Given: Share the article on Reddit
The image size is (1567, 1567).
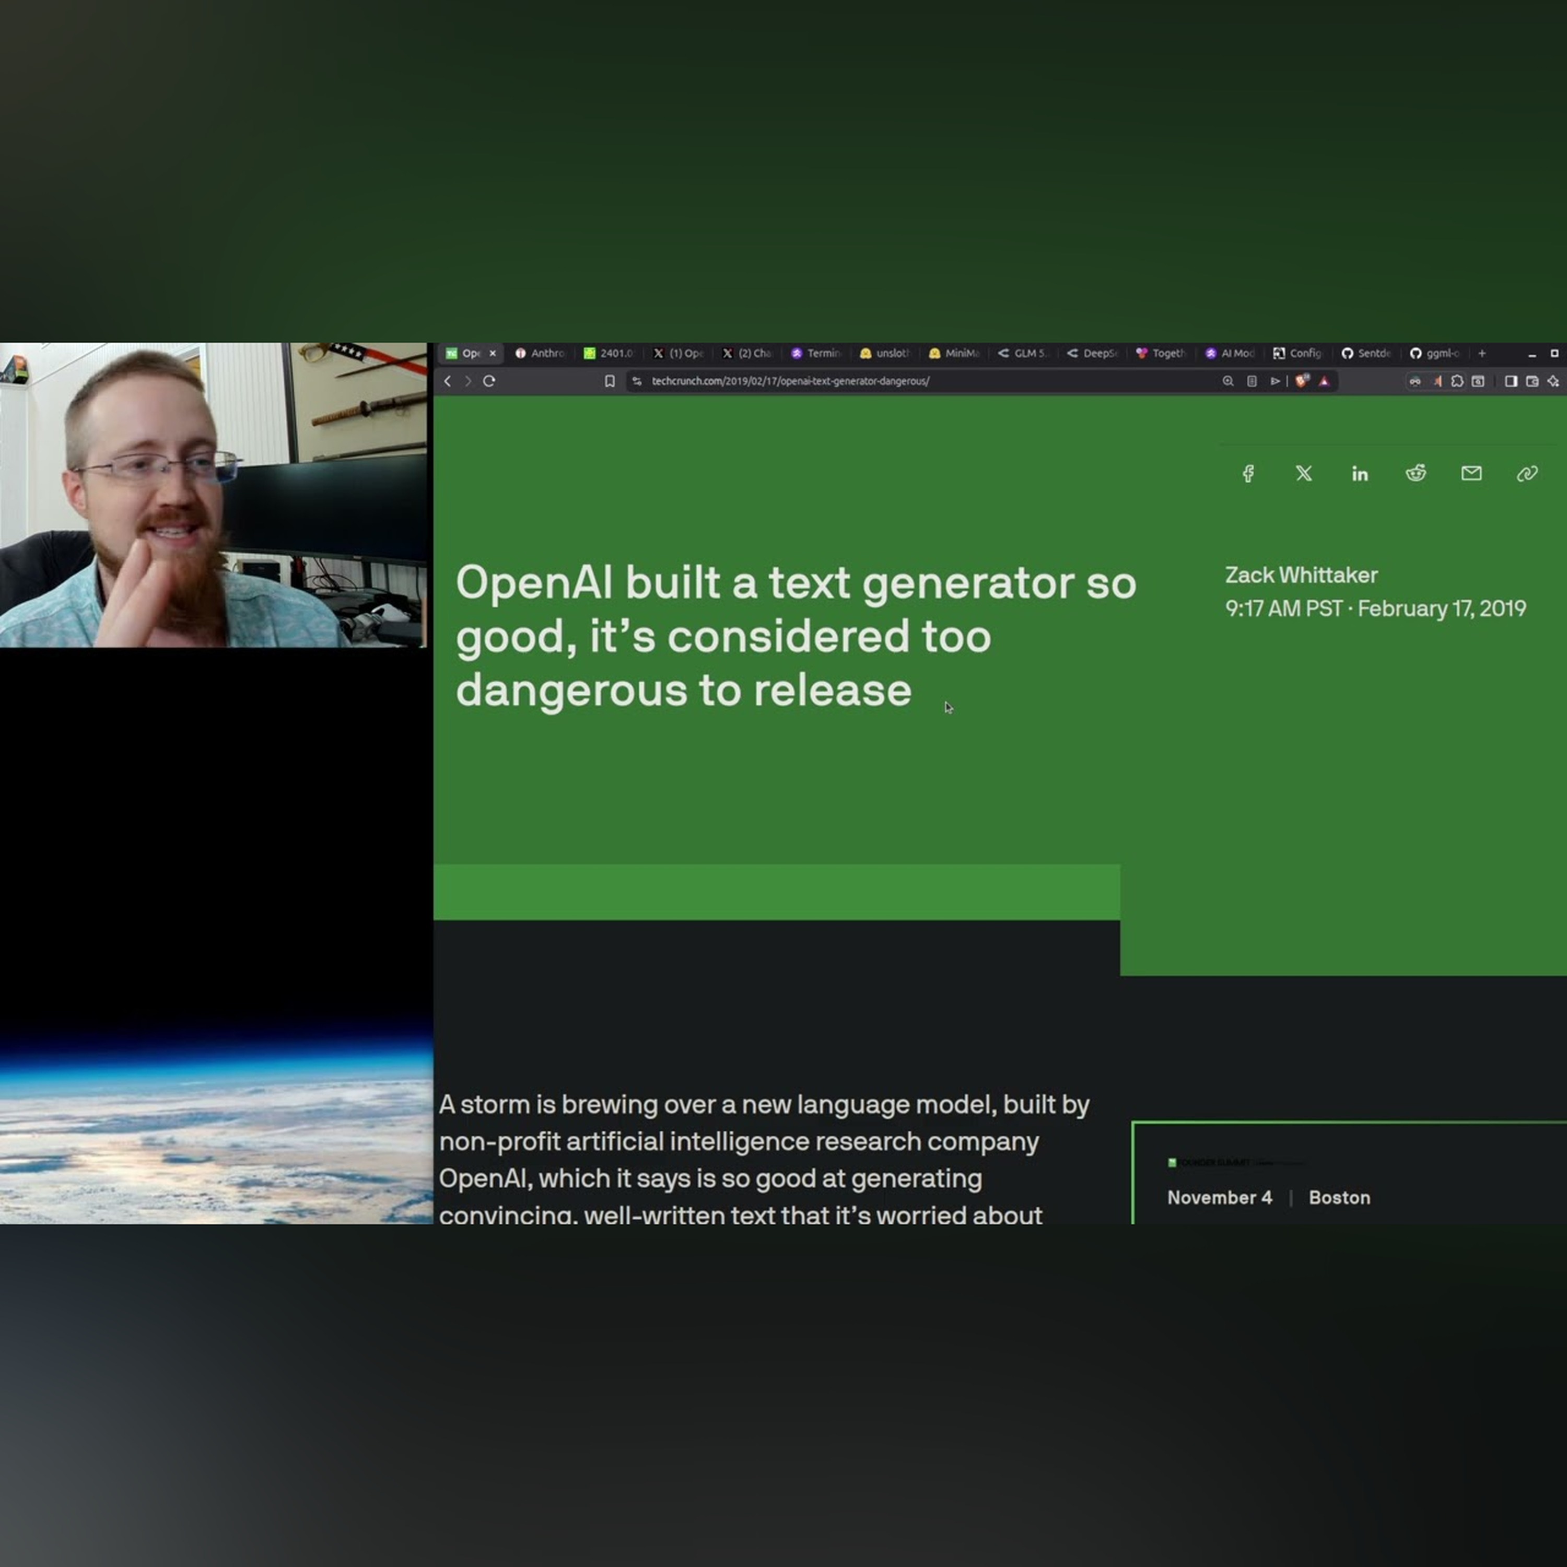Looking at the screenshot, I should pos(1416,474).
